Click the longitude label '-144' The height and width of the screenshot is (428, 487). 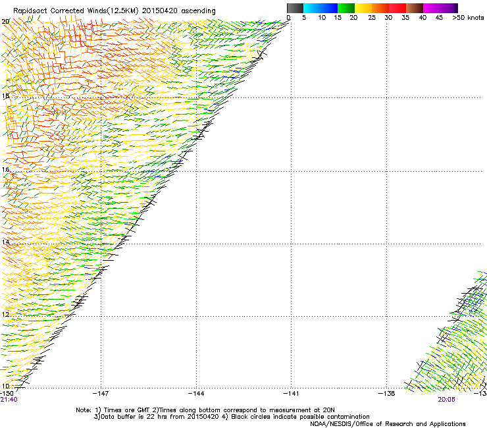(196, 394)
